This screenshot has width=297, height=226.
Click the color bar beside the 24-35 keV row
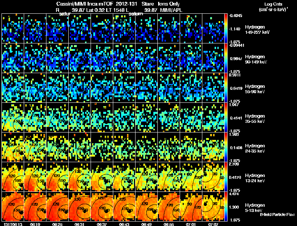tap(226, 147)
